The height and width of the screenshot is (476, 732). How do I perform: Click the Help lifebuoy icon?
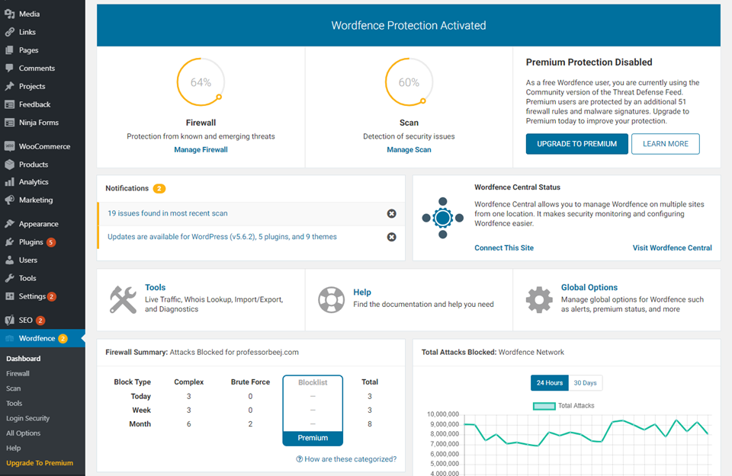click(x=332, y=299)
